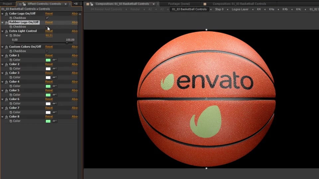The image size is (319, 179).
Task: Open the green Color 8 swatch
Action: point(48,121)
